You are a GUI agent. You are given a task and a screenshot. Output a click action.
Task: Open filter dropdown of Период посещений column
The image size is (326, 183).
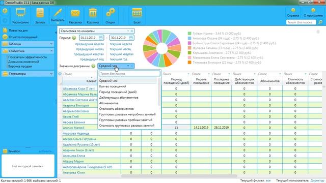(x=188, y=74)
